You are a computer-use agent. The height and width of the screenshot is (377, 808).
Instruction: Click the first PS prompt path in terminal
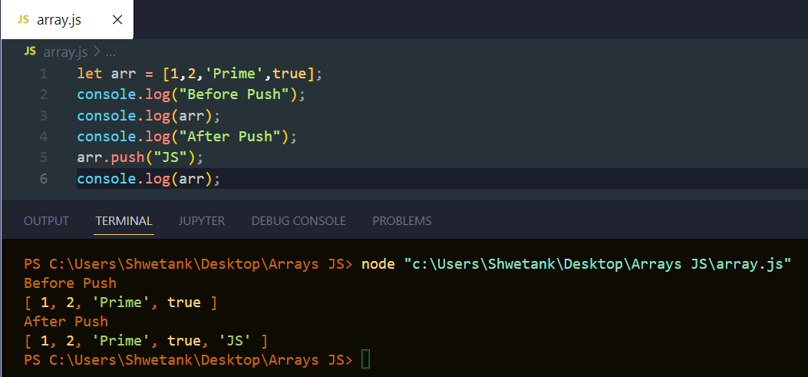188,263
